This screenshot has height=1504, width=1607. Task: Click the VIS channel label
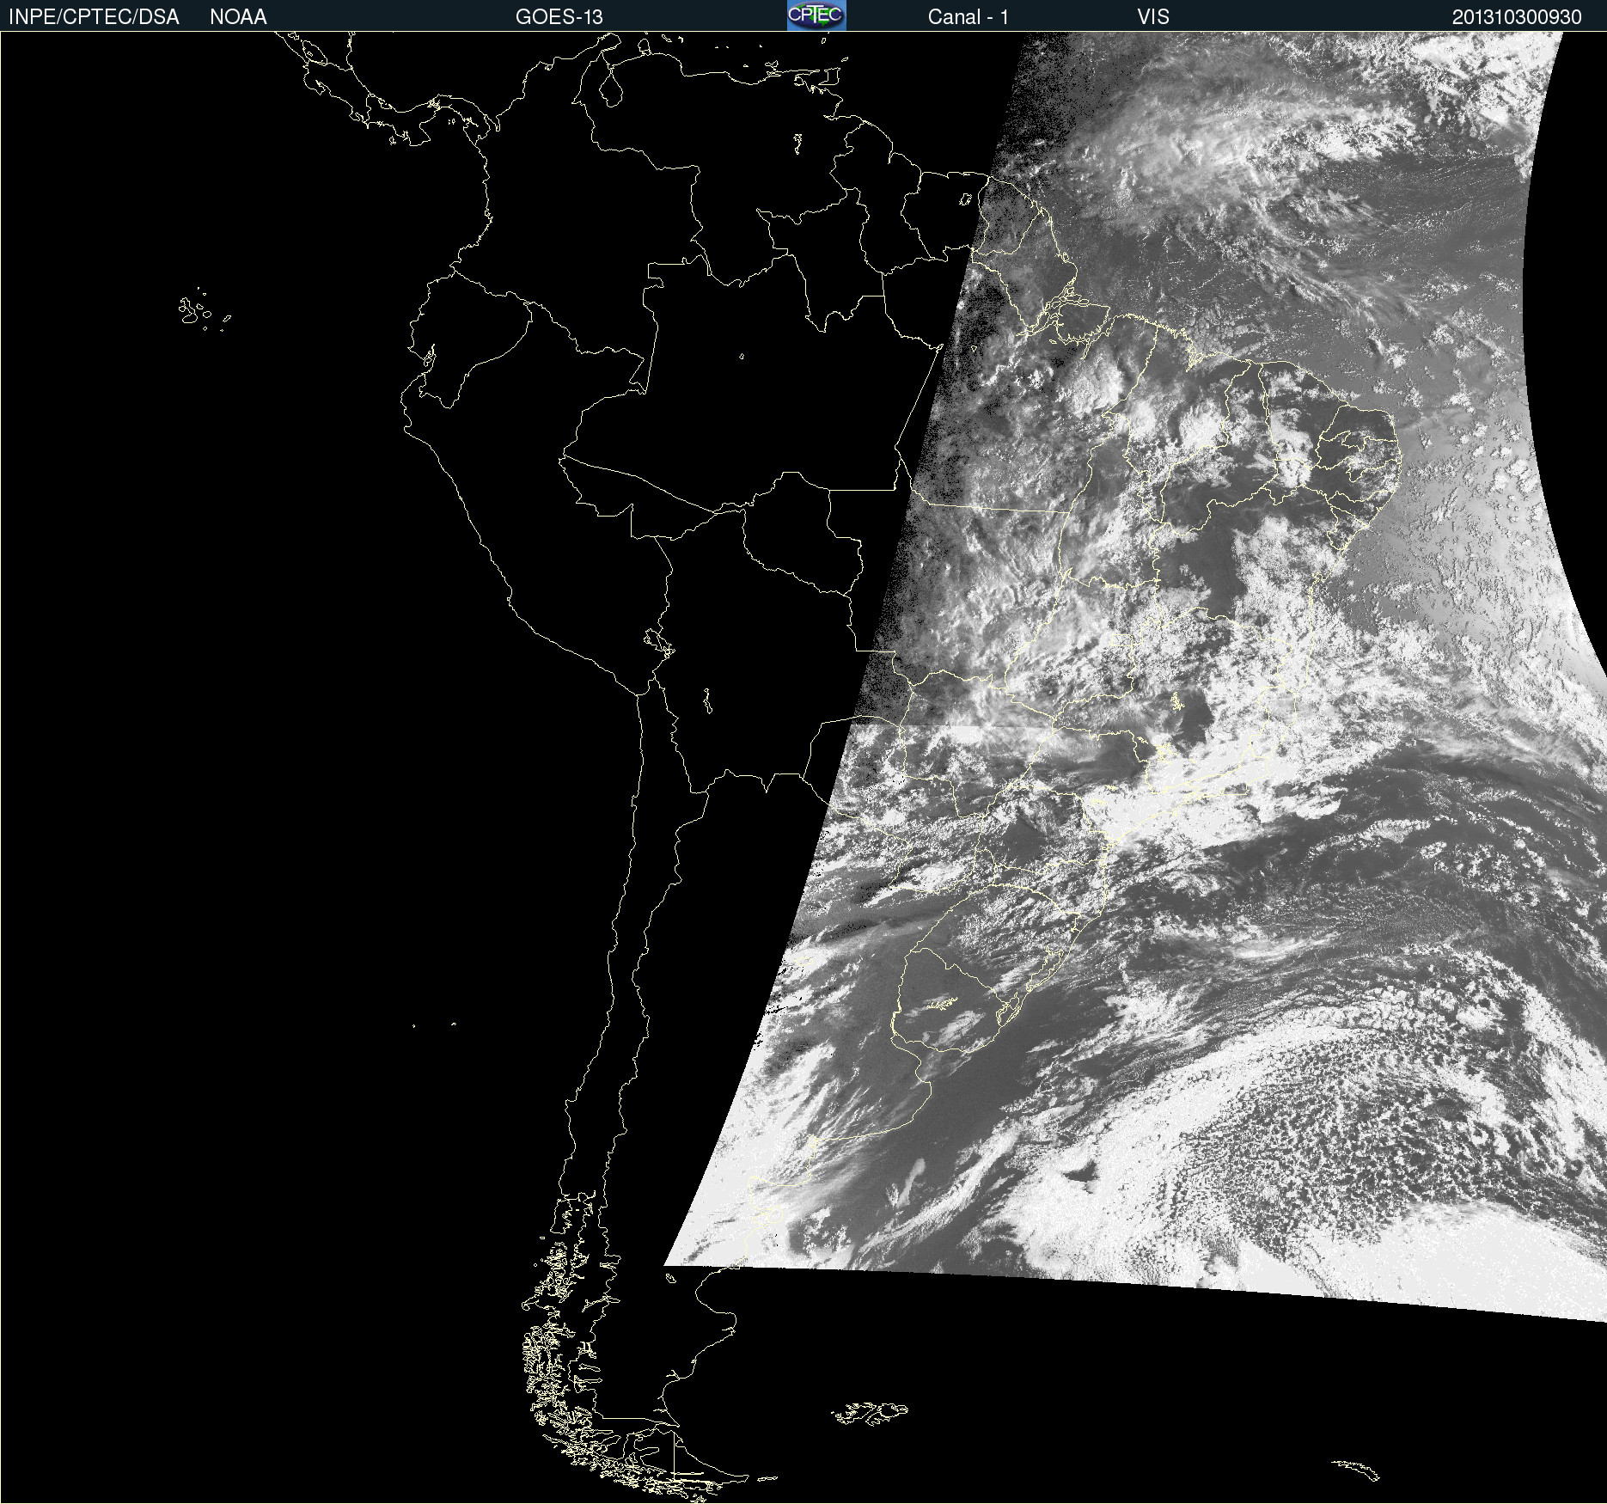tap(1153, 17)
